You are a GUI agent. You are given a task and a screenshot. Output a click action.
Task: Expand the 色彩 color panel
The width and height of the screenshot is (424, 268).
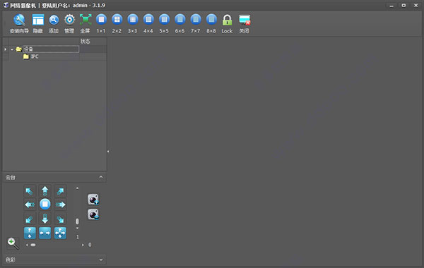[101, 260]
